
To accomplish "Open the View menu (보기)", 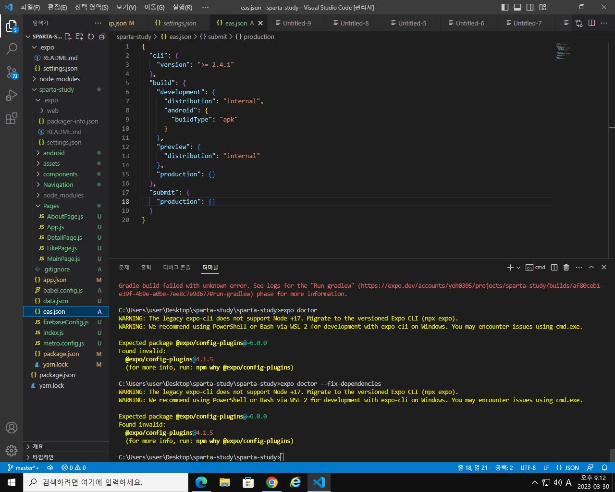I will [x=126, y=7].
